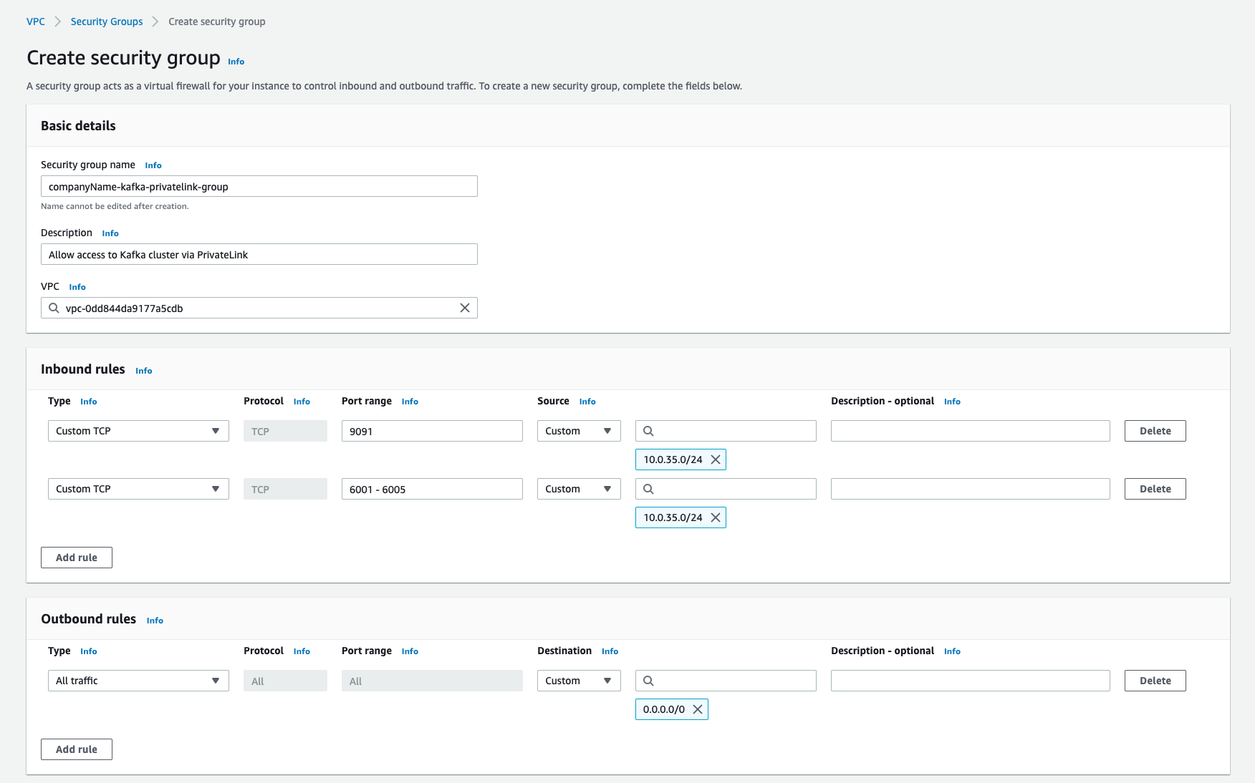1255x783 pixels.
Task: Go back to VPC using the breadcrumb
Action: (35, 21)
